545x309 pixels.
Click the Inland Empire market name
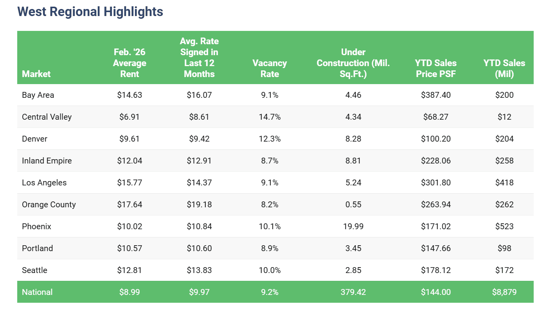point(47,161)
